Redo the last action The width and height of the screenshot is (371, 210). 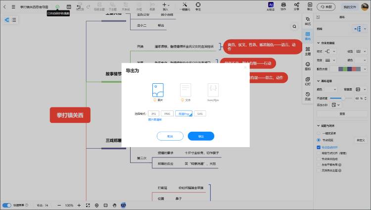click(88, 6)
